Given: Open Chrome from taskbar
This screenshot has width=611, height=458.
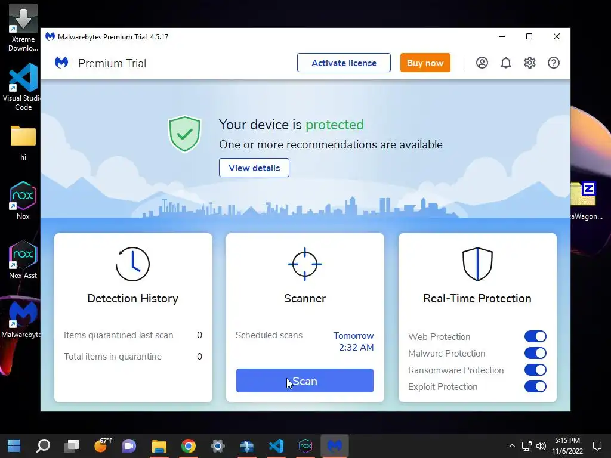Looking at the screenshot, I should pyautogui.click(x=188, y=446).
